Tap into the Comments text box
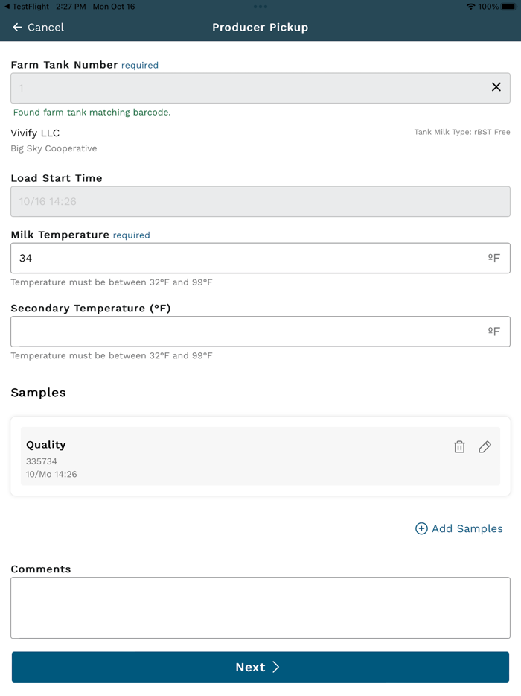Screen dimensions: 521x696 point(260,607)
